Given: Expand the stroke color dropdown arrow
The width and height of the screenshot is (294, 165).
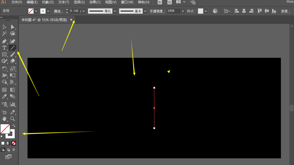Looking at the screenshot, I should 48,11.
